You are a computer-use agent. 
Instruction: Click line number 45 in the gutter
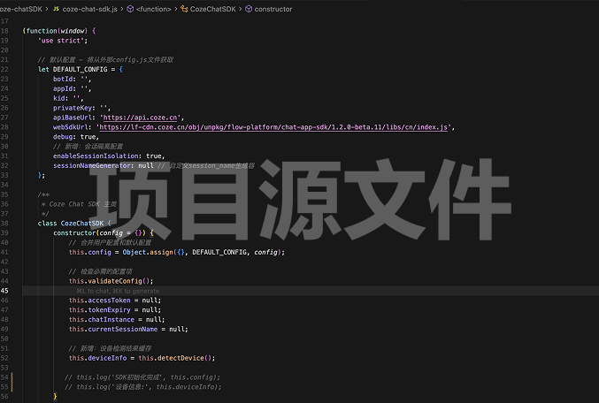(4, 291)
